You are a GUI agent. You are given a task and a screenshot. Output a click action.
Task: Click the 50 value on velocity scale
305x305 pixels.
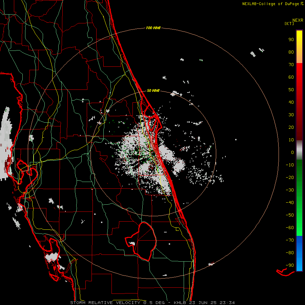(291, 90)
